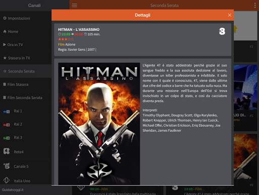Screen dimensions: 259x195
Task: Click the Seconda Serata page title
Action: pyautogui.click(x=164, y=6)
